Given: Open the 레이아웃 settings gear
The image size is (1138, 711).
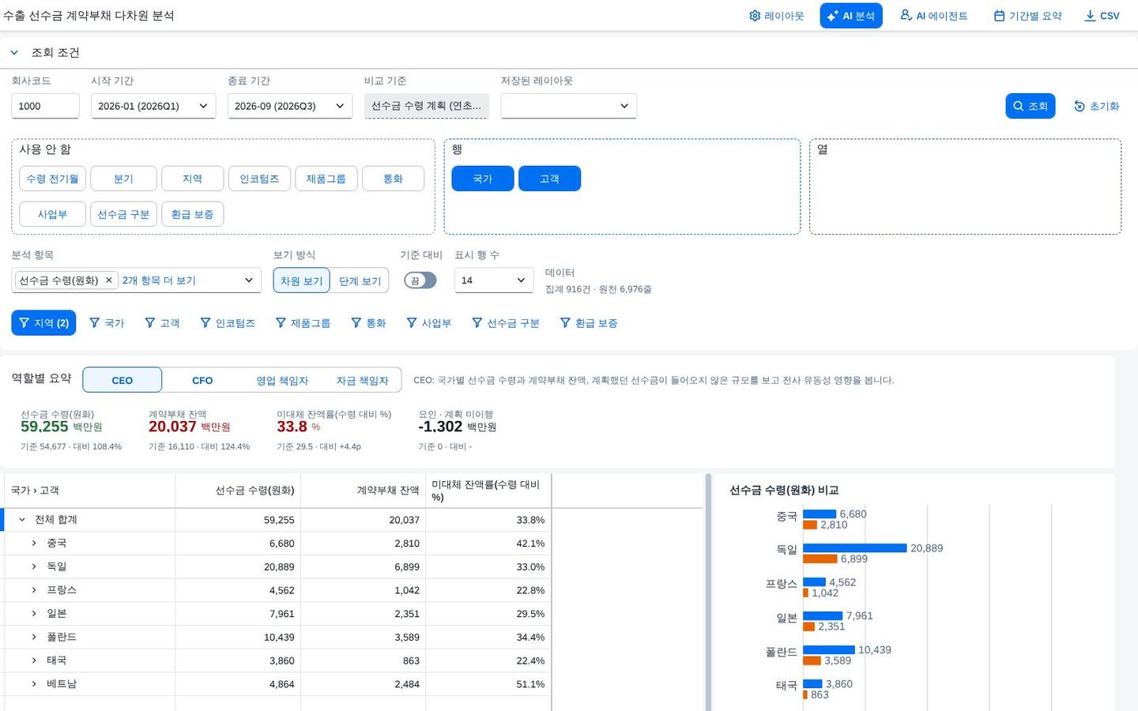Looking at the screenshot, I should 776,16.
